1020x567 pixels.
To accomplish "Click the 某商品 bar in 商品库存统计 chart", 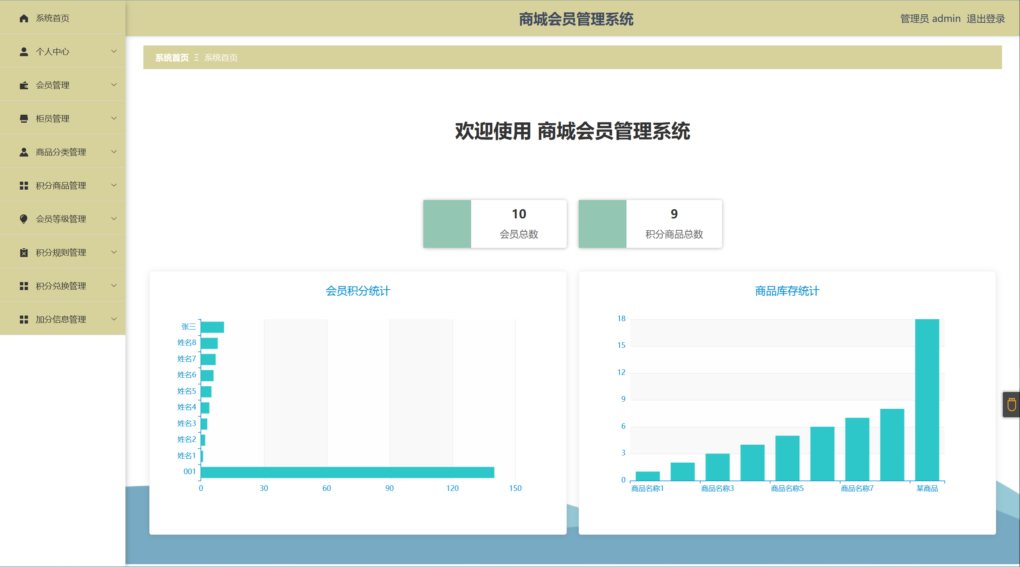I will click(x=927, y=400).
